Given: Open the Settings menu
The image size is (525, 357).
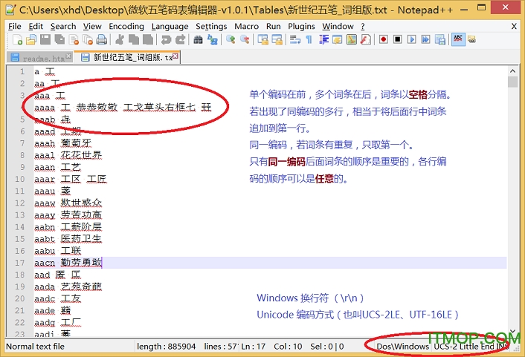Looking at the screenshot, I should (x=211, y=26).
